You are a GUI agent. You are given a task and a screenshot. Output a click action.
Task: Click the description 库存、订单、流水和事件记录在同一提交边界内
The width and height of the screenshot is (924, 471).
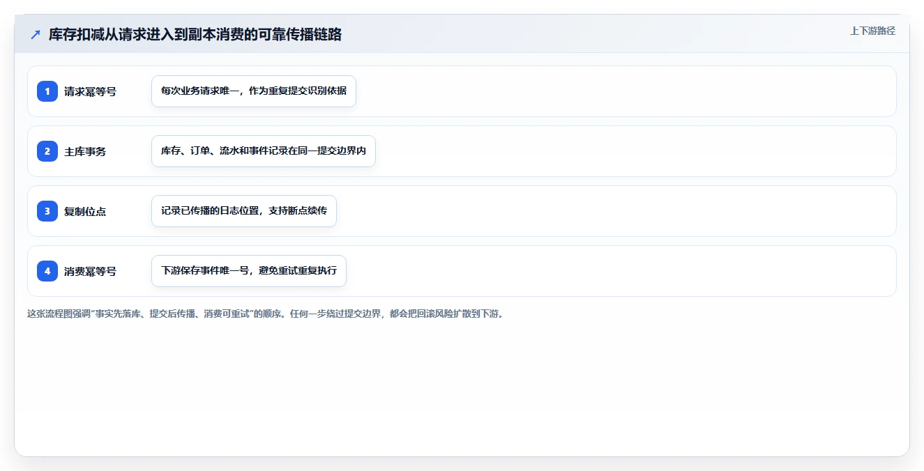click(264, 151)
